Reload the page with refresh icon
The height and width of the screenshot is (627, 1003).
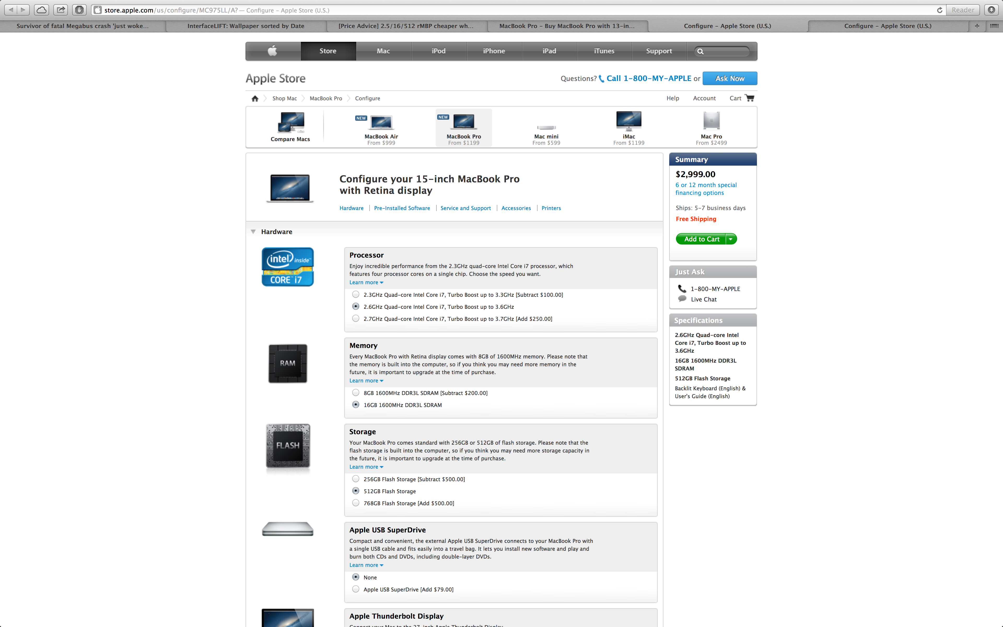tap(939, 10)
